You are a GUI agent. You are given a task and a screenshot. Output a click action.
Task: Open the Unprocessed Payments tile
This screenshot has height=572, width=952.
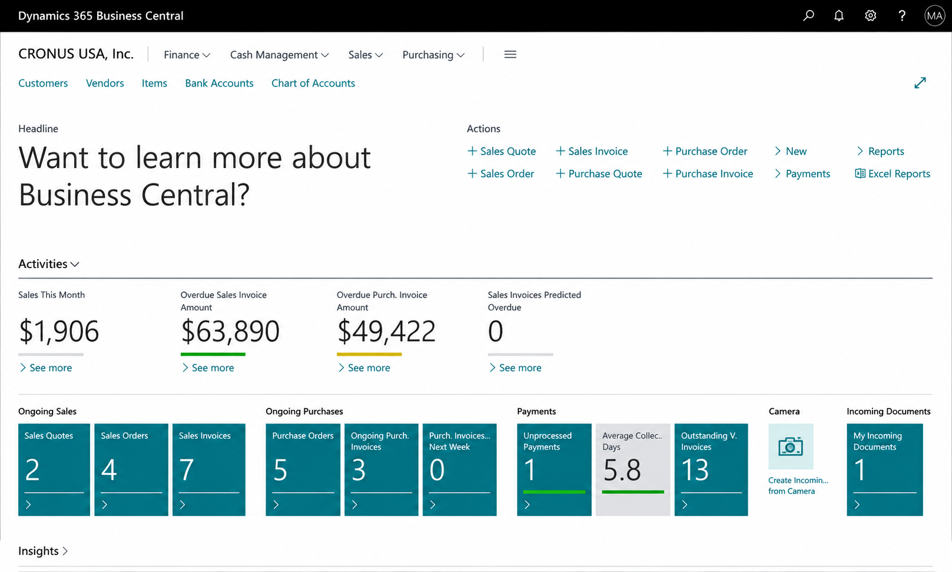[554, 470]
